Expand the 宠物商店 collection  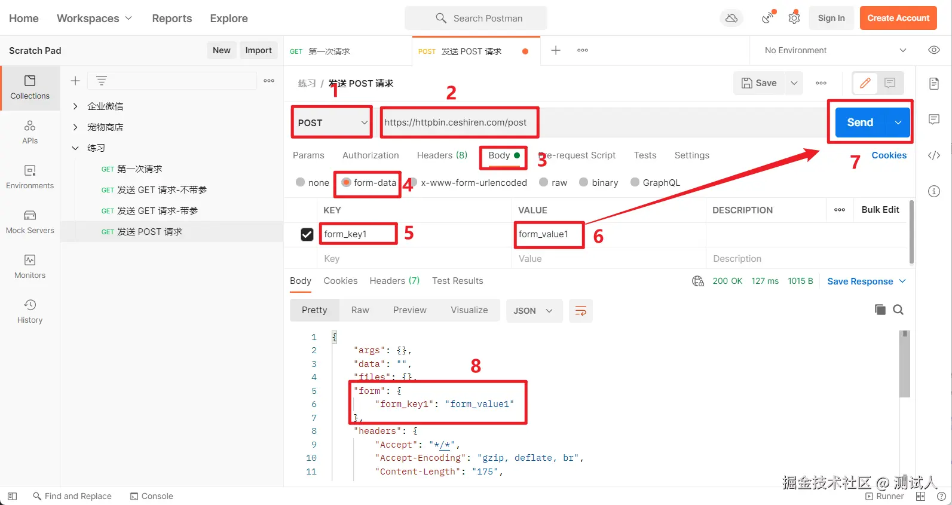pos(75,127)
